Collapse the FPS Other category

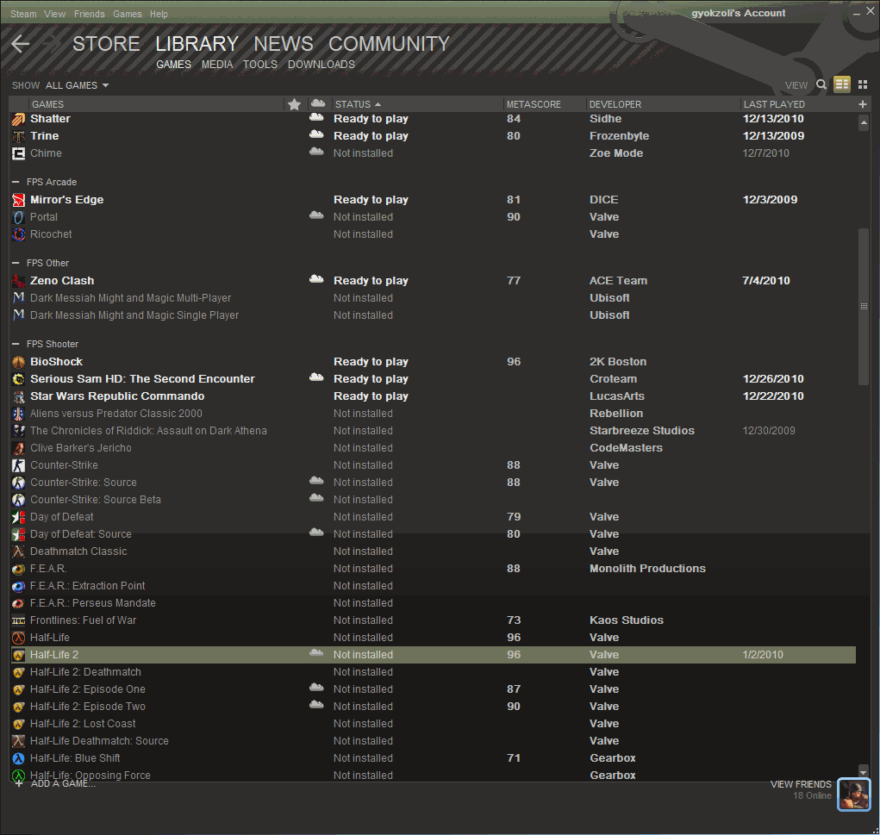coord(16,263)
